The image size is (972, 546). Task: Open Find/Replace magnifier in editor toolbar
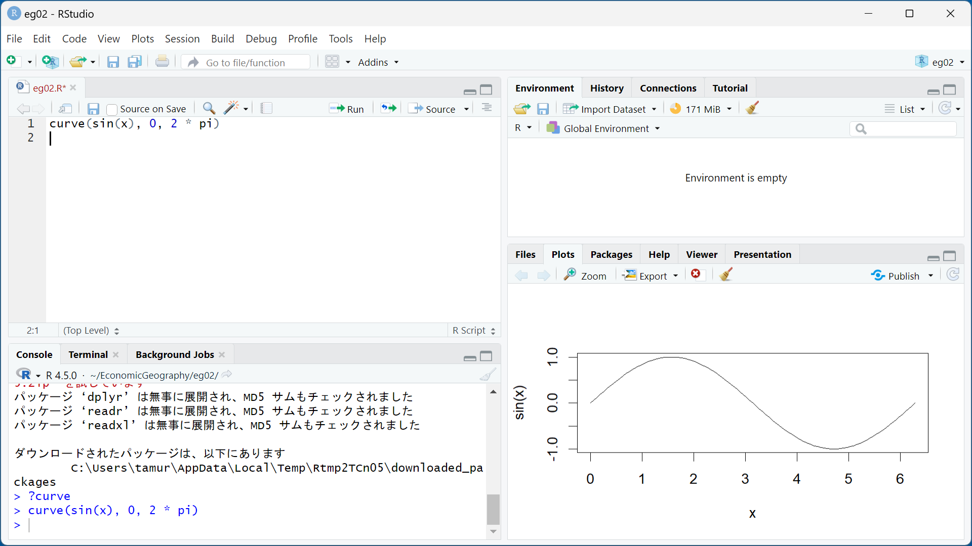[209, 108]
